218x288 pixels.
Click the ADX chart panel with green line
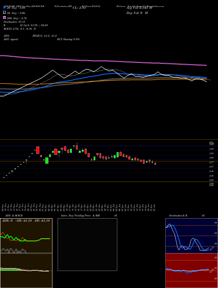(x=26, y=236)
